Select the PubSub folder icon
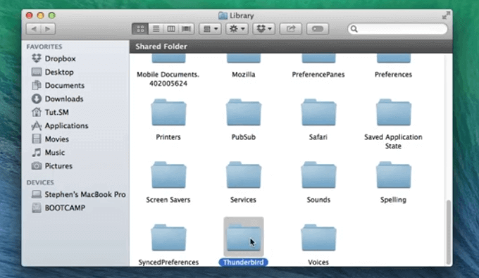 point(244,113)
